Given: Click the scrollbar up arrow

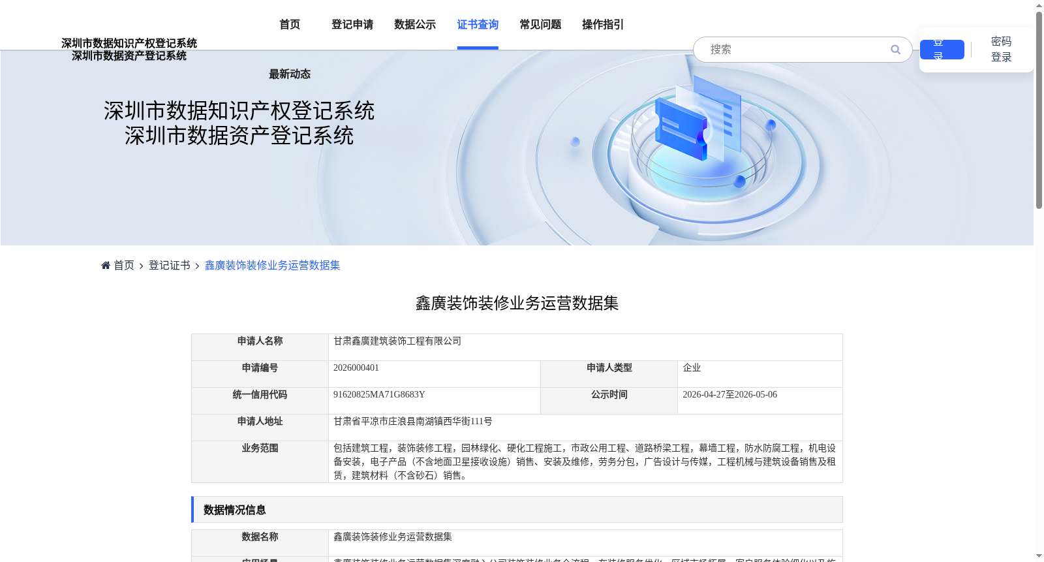Looking at the screenshot, I should click(x=1039, y=5).
